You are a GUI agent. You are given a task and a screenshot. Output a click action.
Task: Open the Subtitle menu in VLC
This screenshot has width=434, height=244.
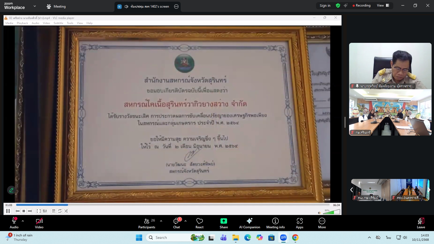(58, 23)
